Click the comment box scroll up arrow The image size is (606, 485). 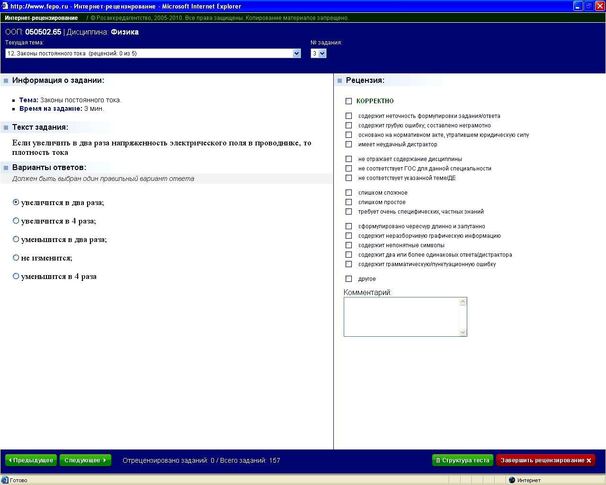(463, 302)
